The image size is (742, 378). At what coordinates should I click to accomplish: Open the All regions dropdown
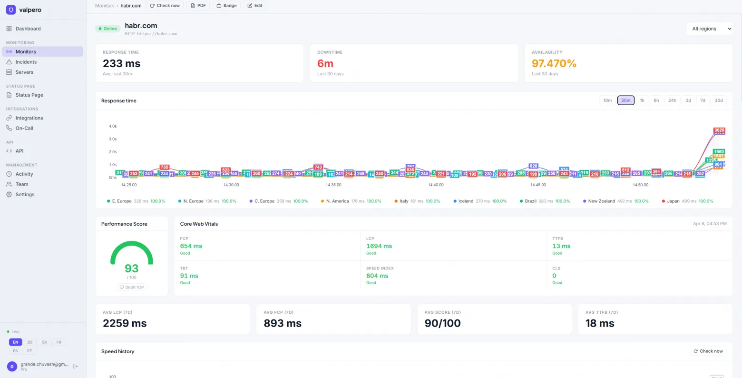pyautogui.click(x=711, y=29)
